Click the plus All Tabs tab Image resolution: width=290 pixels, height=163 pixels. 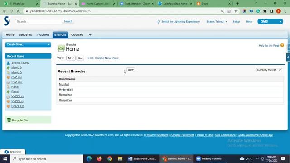click(90, 34)
